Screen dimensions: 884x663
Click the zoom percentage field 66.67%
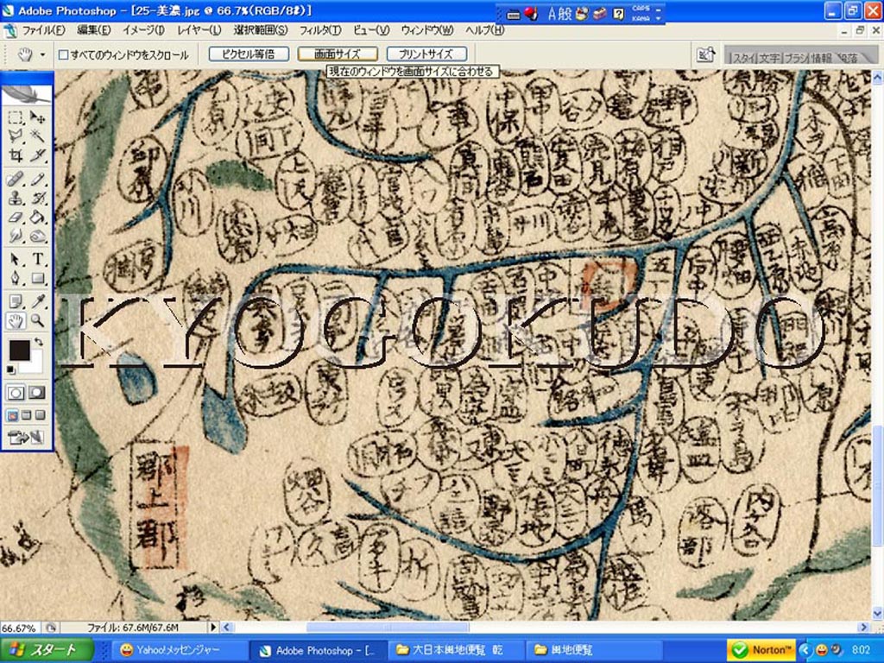click(19, 628)
